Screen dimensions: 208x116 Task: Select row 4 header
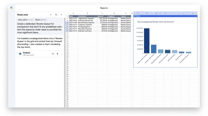(67, 23)
